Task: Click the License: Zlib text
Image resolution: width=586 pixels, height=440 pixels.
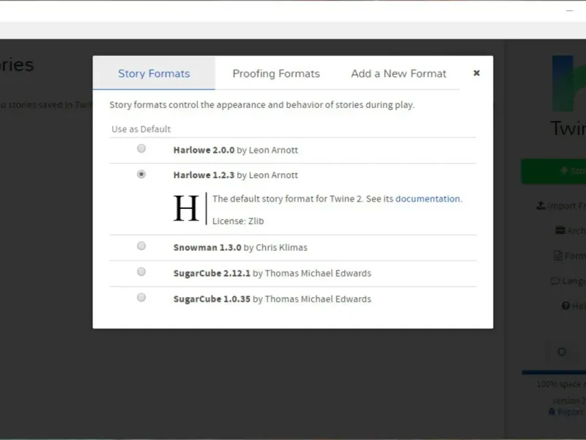Action: click(x=238, y=221)
